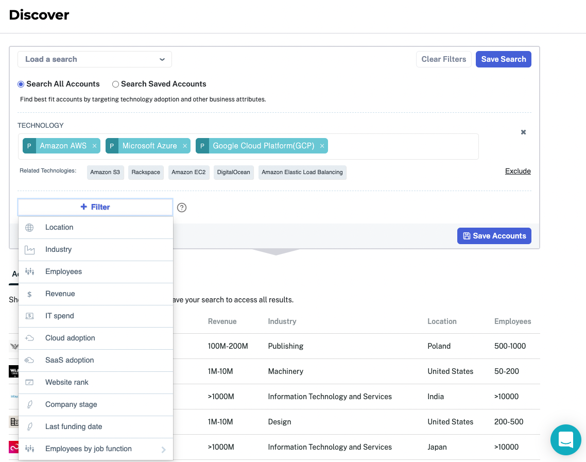
Task: Click the Website rank browser icon
Action: tap(30, 382)
